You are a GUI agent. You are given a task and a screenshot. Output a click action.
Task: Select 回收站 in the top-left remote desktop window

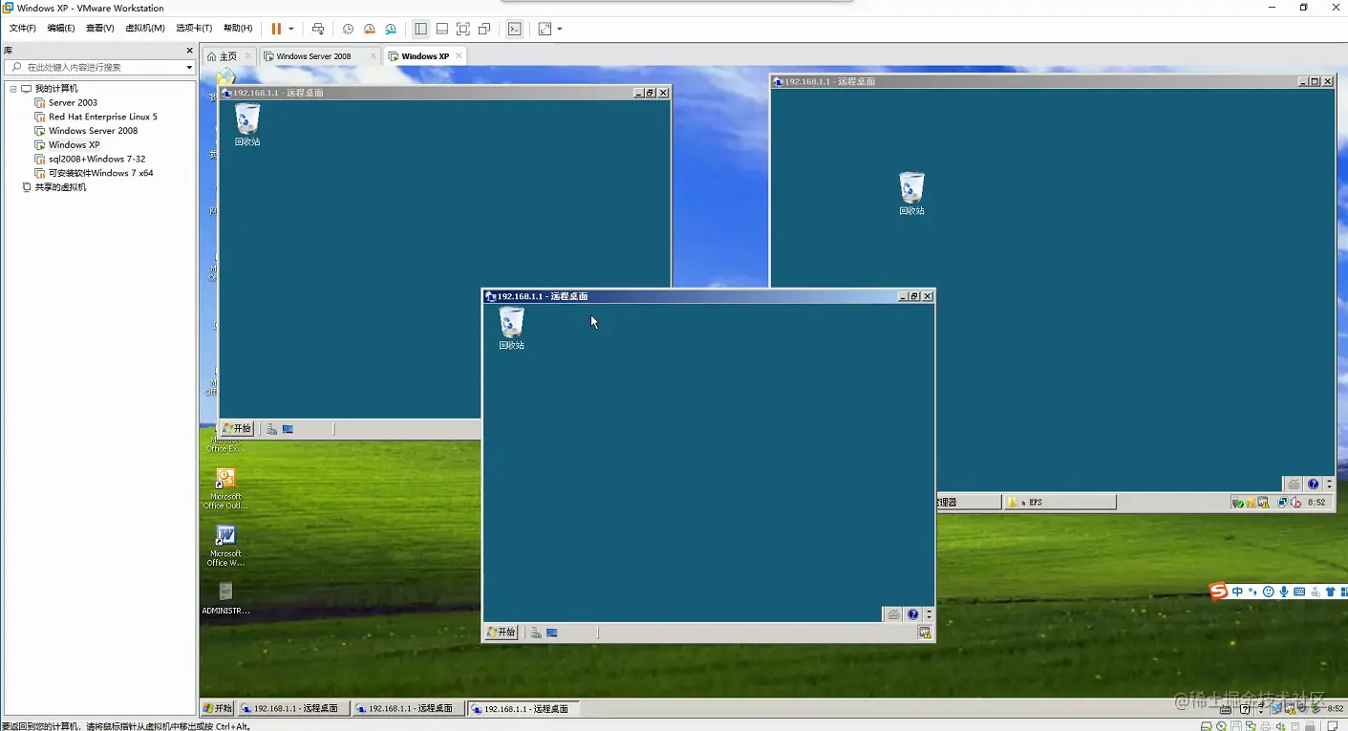click(x=247, y=125)
